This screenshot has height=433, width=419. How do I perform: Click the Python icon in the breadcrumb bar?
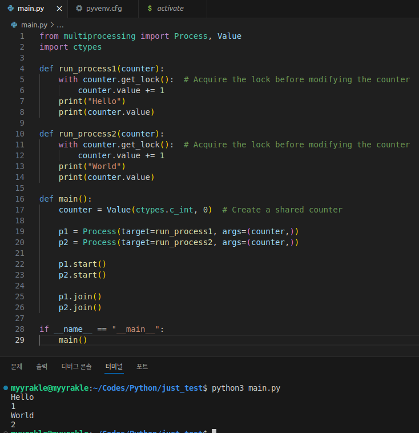click(x=15, y=25)
